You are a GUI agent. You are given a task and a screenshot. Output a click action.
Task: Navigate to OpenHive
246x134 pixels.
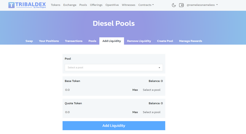pyautogui.click(x=112, y=5)
